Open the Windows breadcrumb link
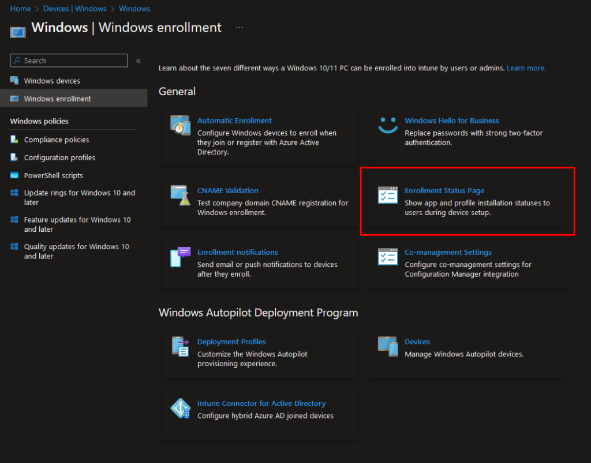Screen dimensions: 591x463 click(134, 8)
